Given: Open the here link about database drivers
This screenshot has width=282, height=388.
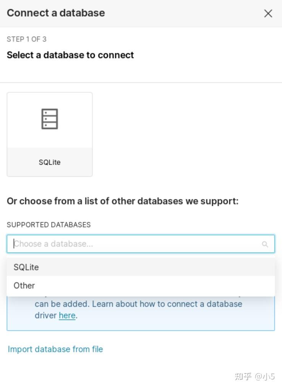Looking at the screenshot, I should [x=67, y=315].
